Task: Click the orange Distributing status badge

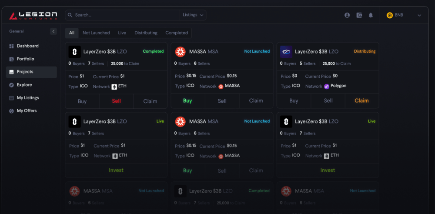Action: [x=365, y=51]
